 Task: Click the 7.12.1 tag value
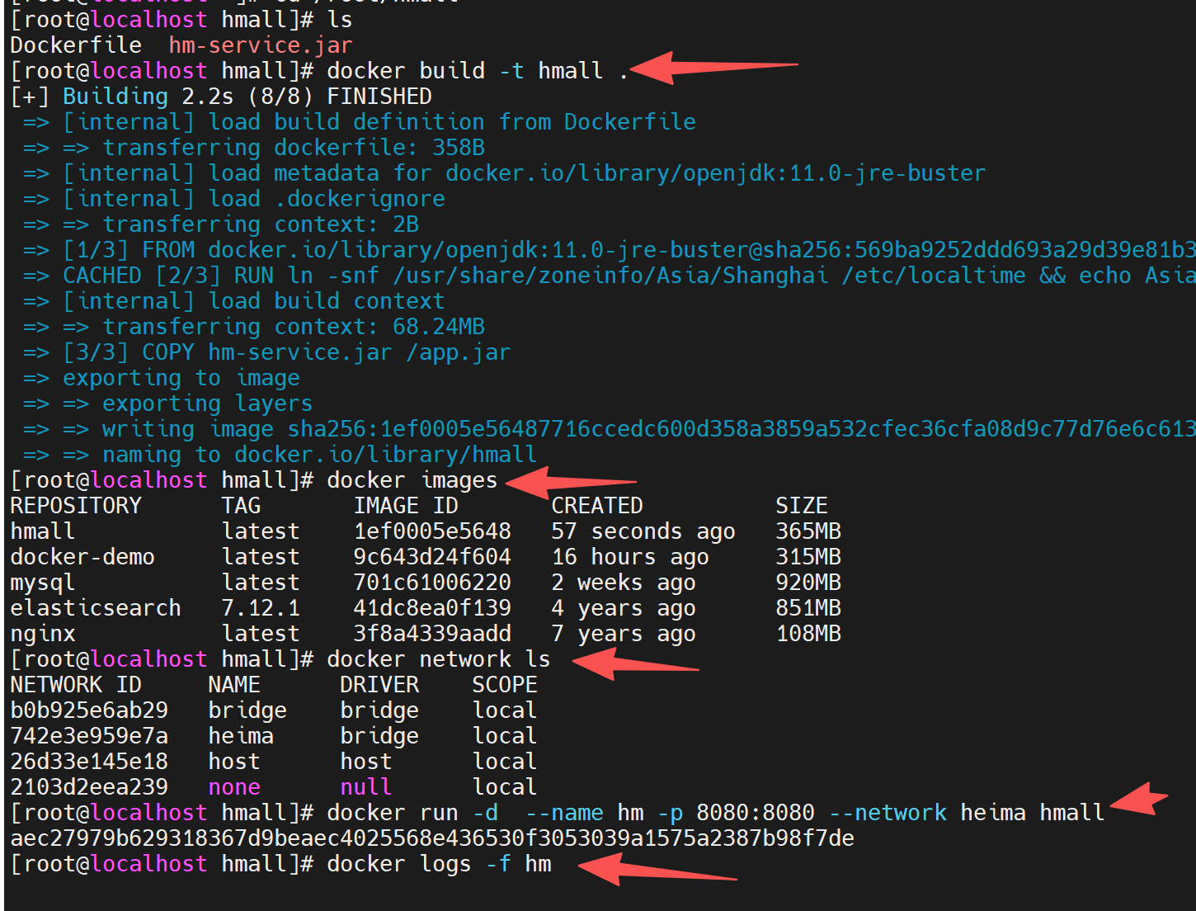click(261, 608)
